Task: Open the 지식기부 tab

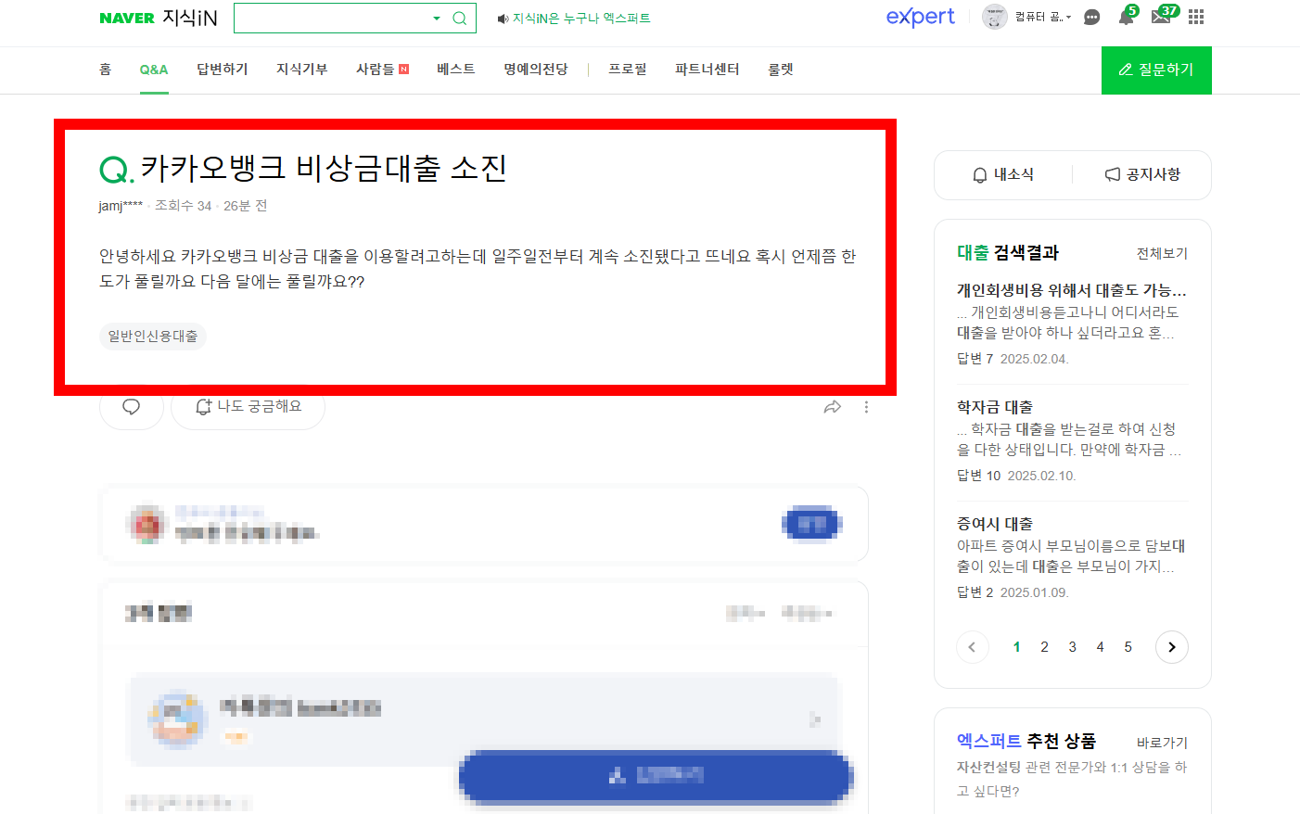Action: [302, 70]
